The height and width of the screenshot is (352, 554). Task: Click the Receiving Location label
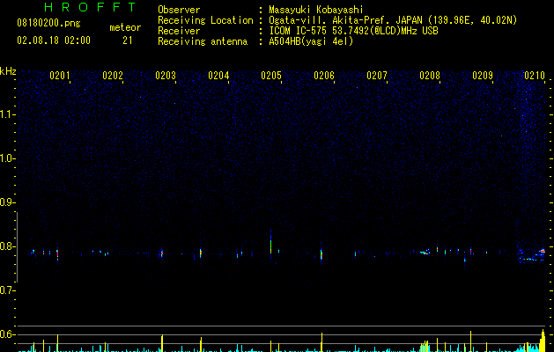coord(205,20)
